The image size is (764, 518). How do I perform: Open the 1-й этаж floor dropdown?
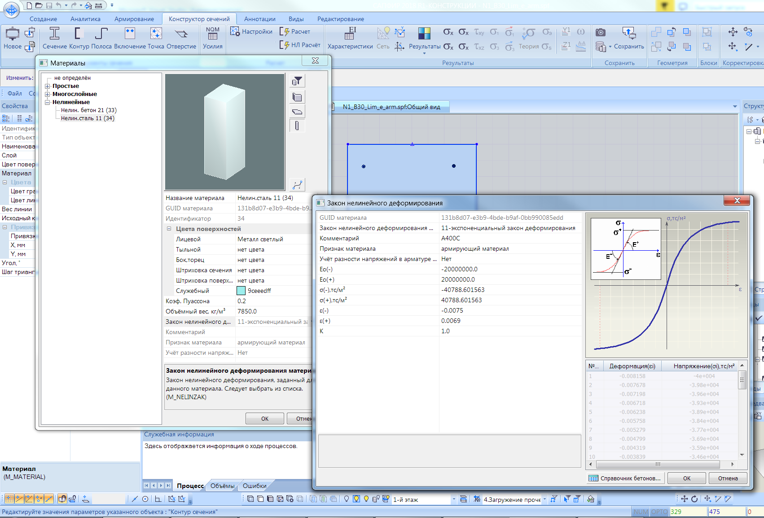[454, 499]
